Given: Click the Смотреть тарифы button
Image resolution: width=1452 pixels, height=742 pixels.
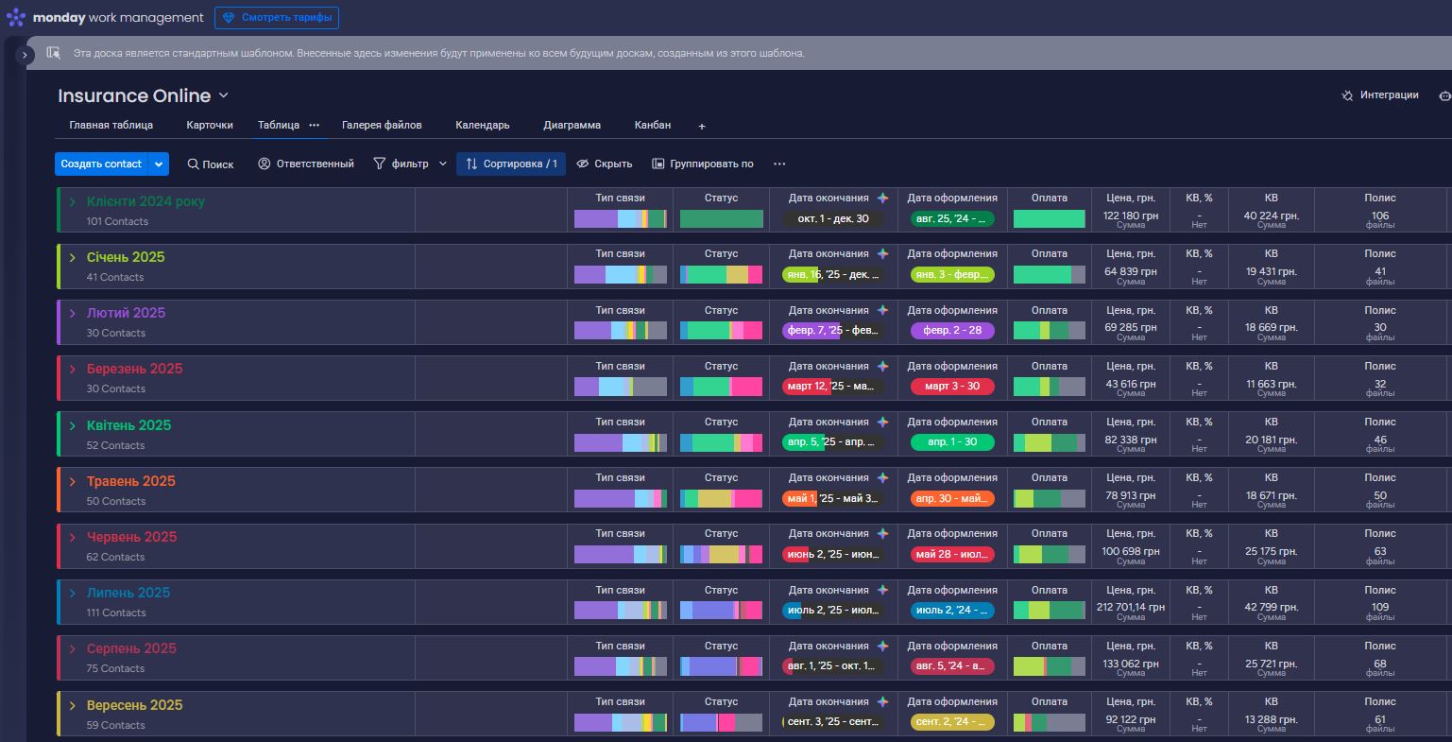Looking at the screenshot, I should tap(277, 17).
